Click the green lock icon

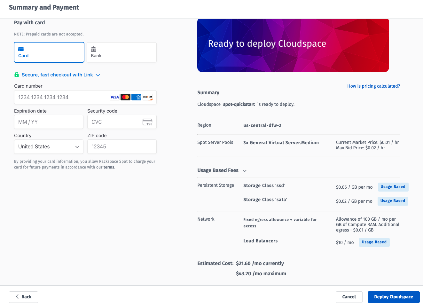pyautogui.click(x=17, y=75)
